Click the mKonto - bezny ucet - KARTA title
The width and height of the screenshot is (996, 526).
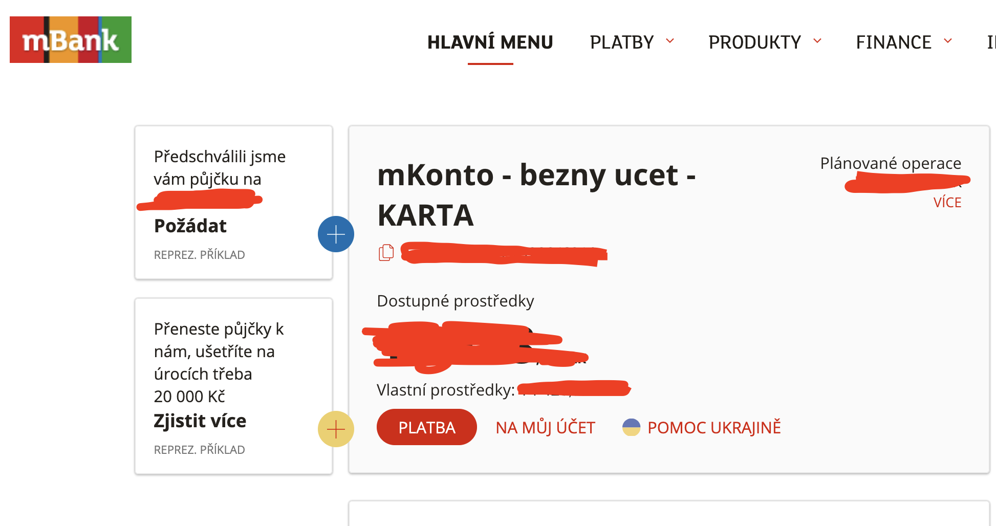[x=536, y=194]
